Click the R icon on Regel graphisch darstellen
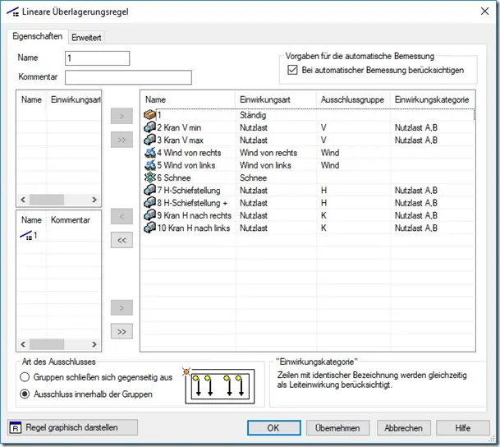The image size is (500, 447). [x=16, y=427]
